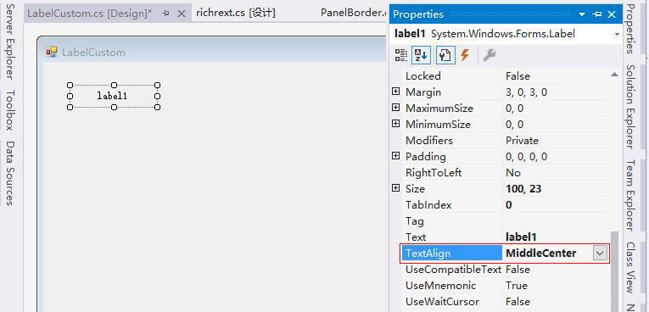Image resolution: width=649 pixels, height=312 pixels.
Task: Click the Locked property value False
Action: click(518, 76)
